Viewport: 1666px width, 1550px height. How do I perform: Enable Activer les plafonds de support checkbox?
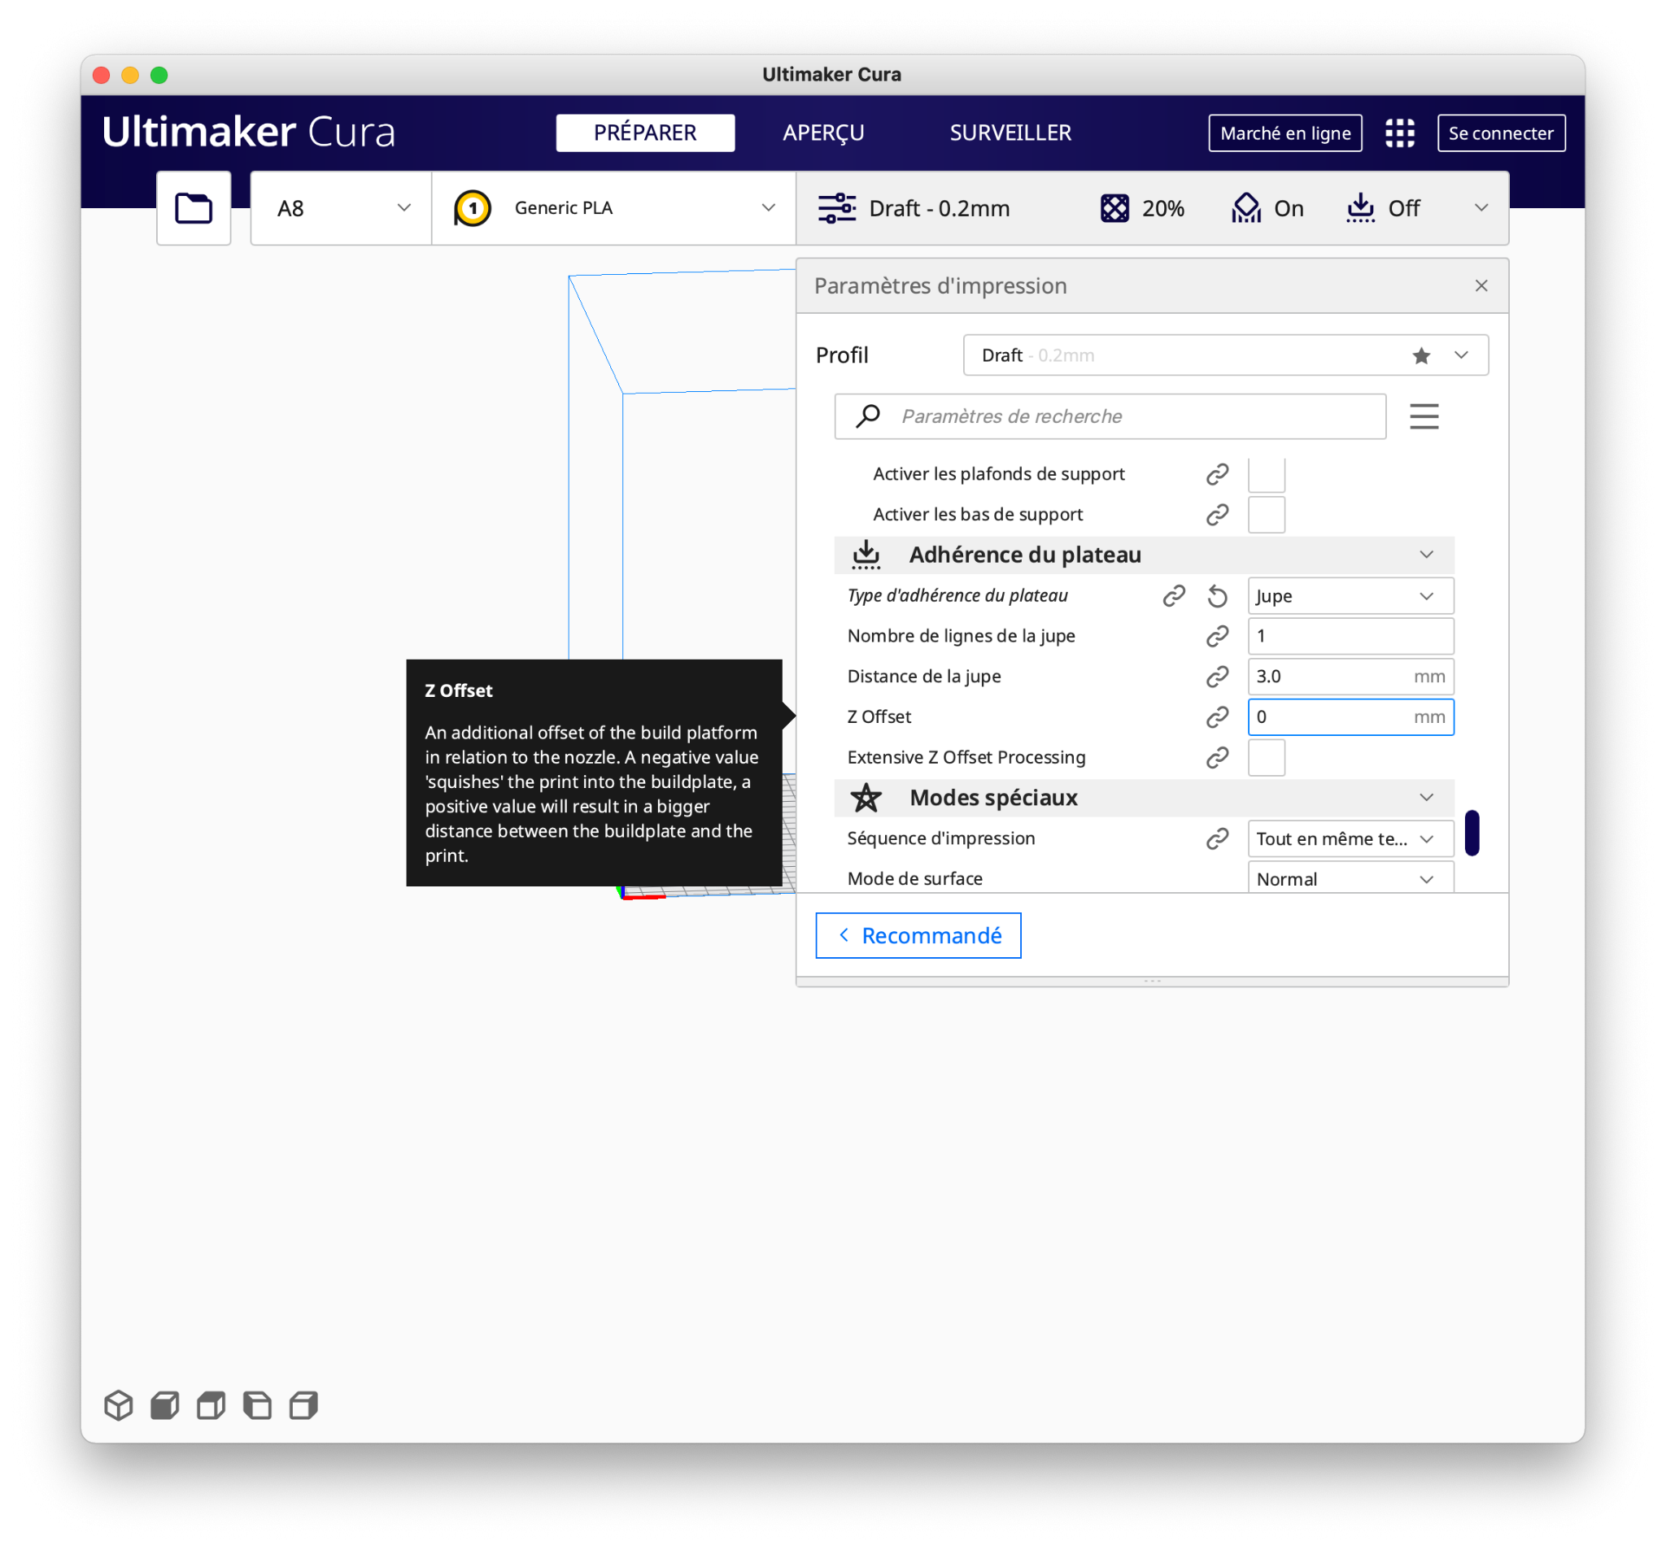[1267, 474]
